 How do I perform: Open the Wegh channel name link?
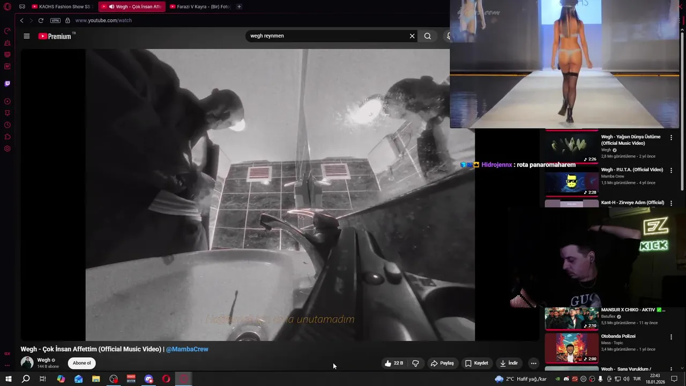(43, 360)
